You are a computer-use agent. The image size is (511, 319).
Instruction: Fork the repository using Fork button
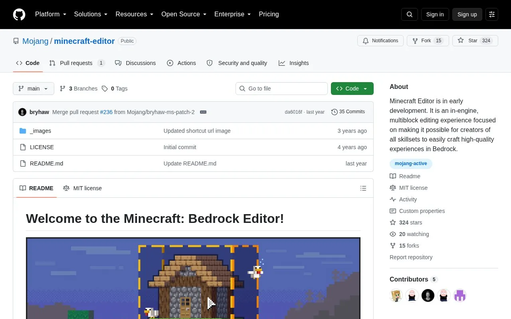click(x=428, y=41)
